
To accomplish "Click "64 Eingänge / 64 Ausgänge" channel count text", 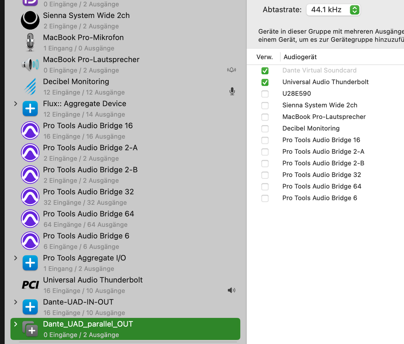I will click(x=86, y=225).
